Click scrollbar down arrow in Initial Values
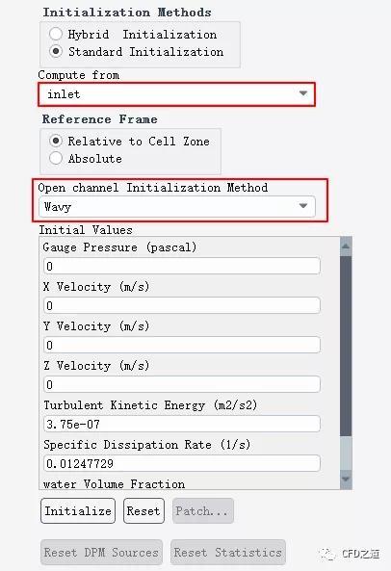Viewport: 391px width, 571px height. 346,479
